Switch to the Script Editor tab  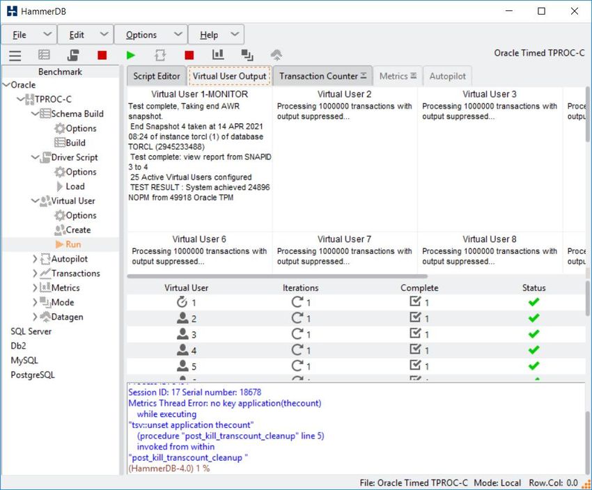point(156,76)
